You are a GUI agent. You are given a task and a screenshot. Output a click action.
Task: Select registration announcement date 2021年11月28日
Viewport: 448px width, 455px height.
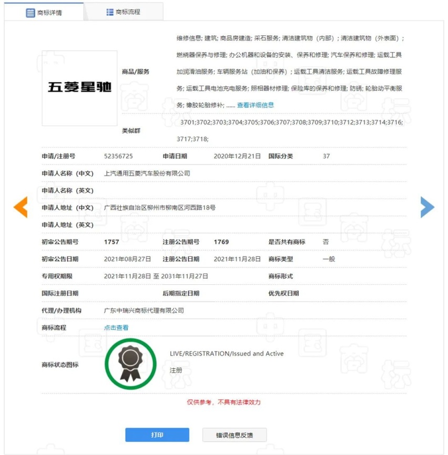237,259
